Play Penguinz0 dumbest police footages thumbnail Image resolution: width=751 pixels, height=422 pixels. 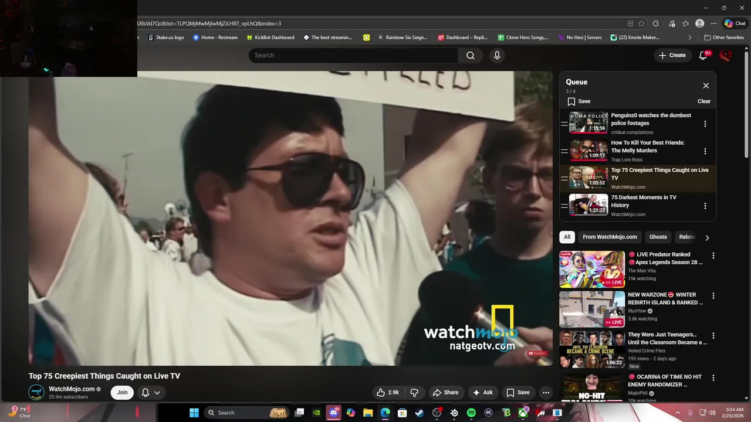[x=588, y=123]
